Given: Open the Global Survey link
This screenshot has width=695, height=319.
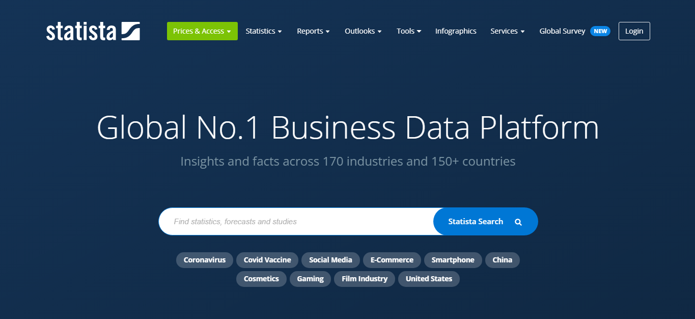Looking at the screenshot, I should (562, 31).
